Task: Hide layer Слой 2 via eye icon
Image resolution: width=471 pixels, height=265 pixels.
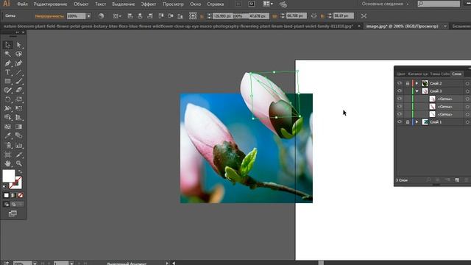Action: [x=399, y=83]
